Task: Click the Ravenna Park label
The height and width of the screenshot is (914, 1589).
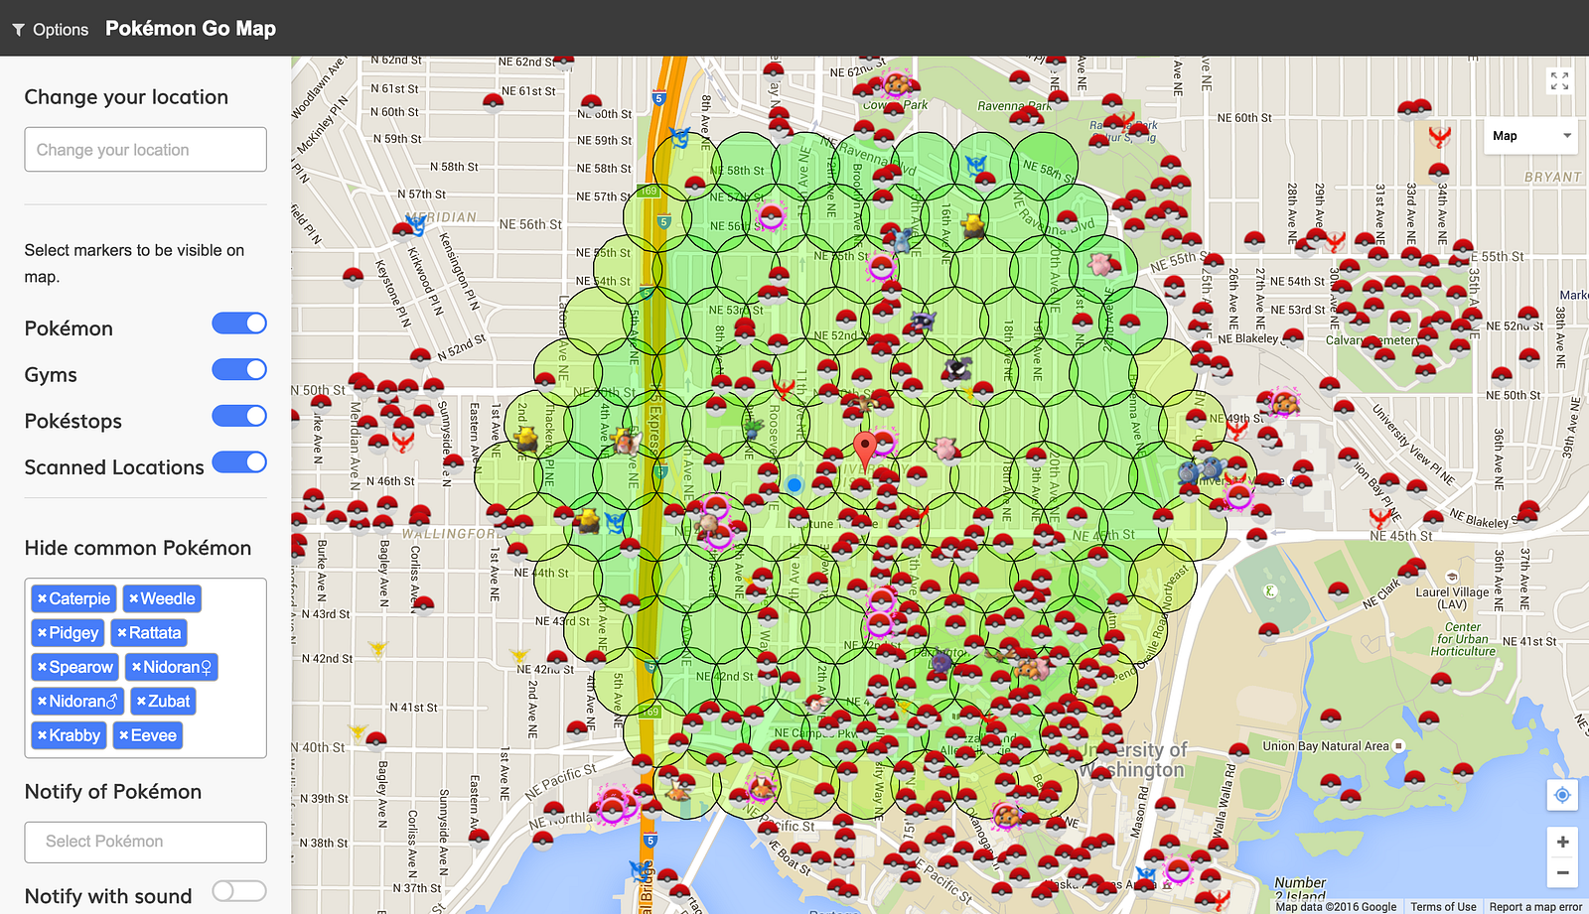Action: pyautogui.click(x=1014, y=106)
